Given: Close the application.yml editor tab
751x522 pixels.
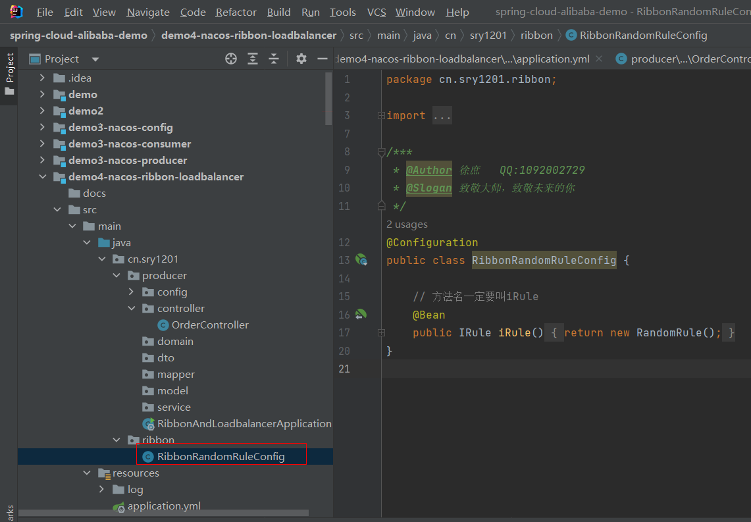Looking at the screenshot, I should coord(599,59).
